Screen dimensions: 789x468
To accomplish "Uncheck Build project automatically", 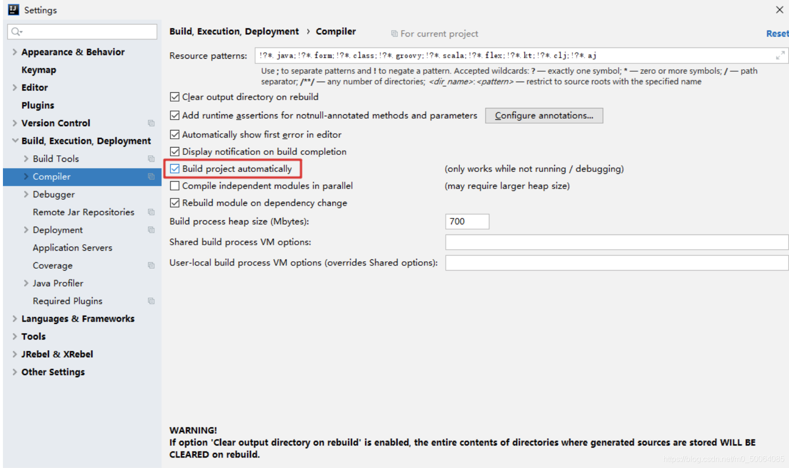I will pos(175,169).
